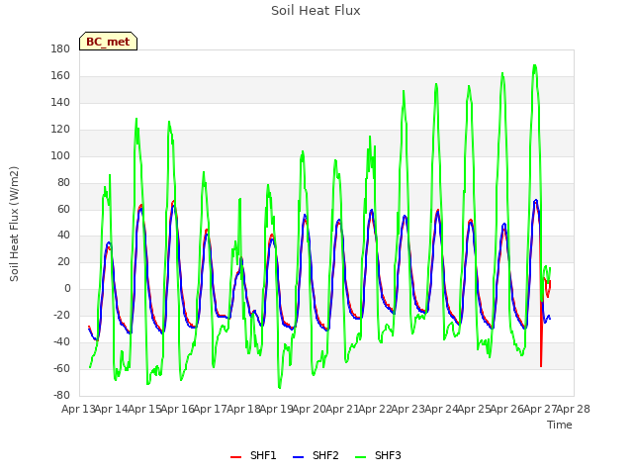Image resolution: width=633 pixels, height=475 pixels.
Task: Toggle the SHF2 legend entry
Action: pyautogui.click(x=316, y=455)
